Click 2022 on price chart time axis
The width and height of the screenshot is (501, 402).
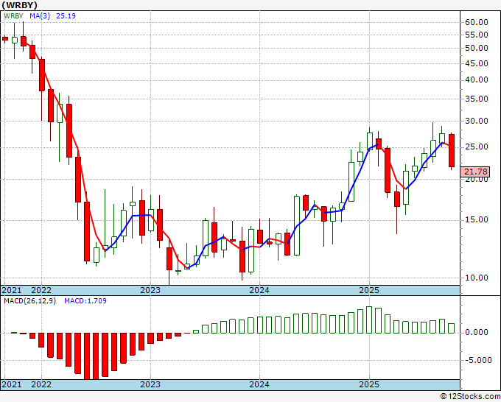[x=41, y=290]
